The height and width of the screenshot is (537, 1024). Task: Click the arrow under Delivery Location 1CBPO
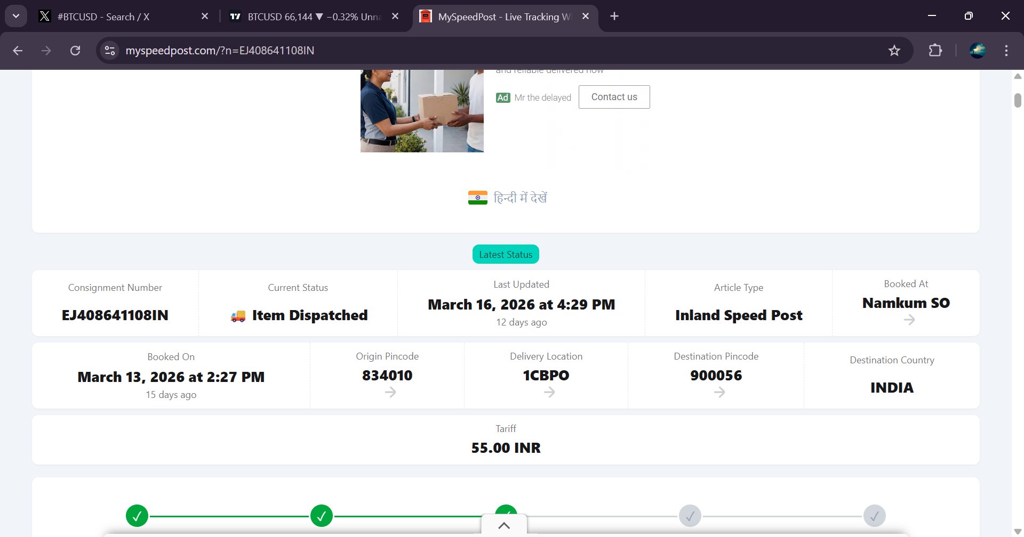[x=549, y=392]
